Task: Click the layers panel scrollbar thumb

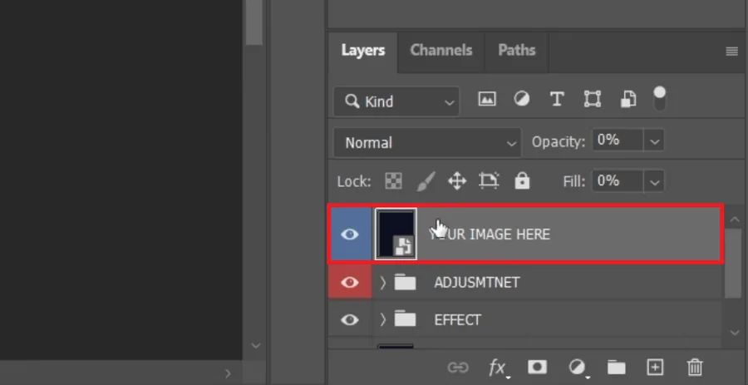Action: [733, 263]
